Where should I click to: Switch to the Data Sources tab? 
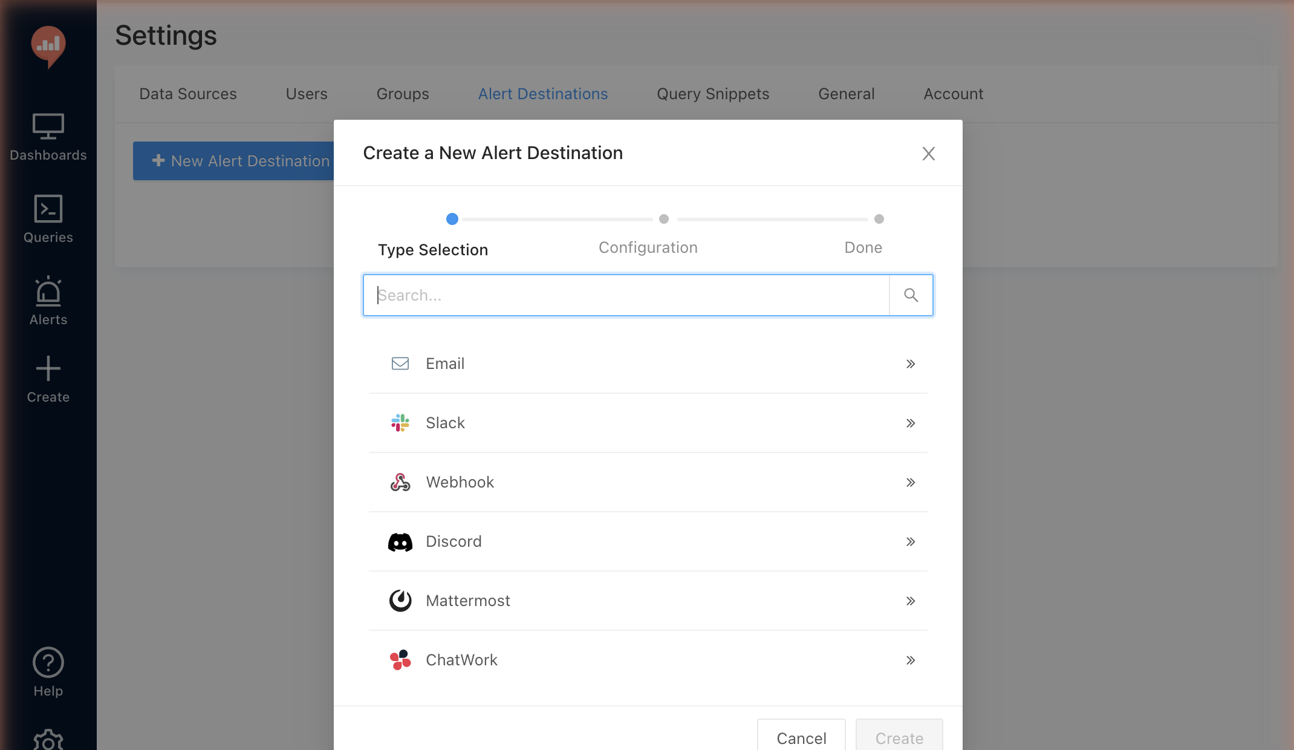[188, 94]
